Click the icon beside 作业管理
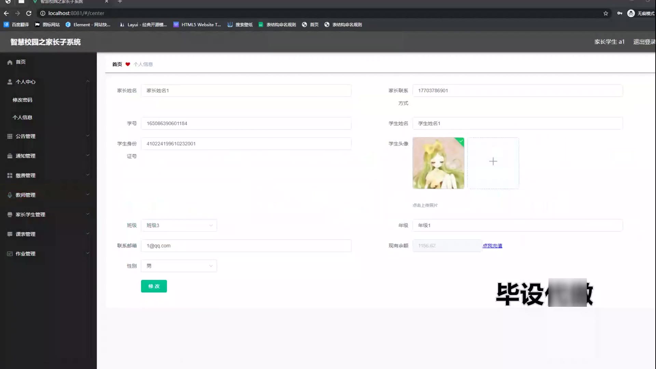 point(10,254)
